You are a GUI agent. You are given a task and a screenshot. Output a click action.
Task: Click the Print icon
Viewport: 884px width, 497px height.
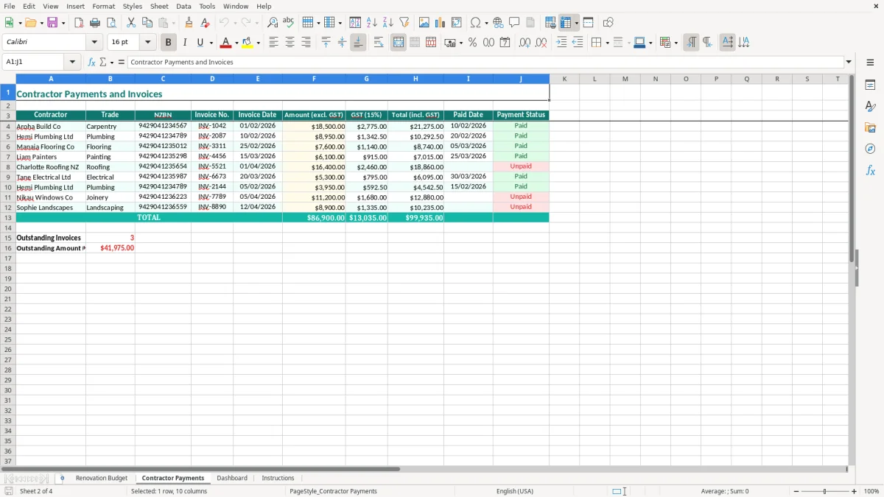point(95,23)
